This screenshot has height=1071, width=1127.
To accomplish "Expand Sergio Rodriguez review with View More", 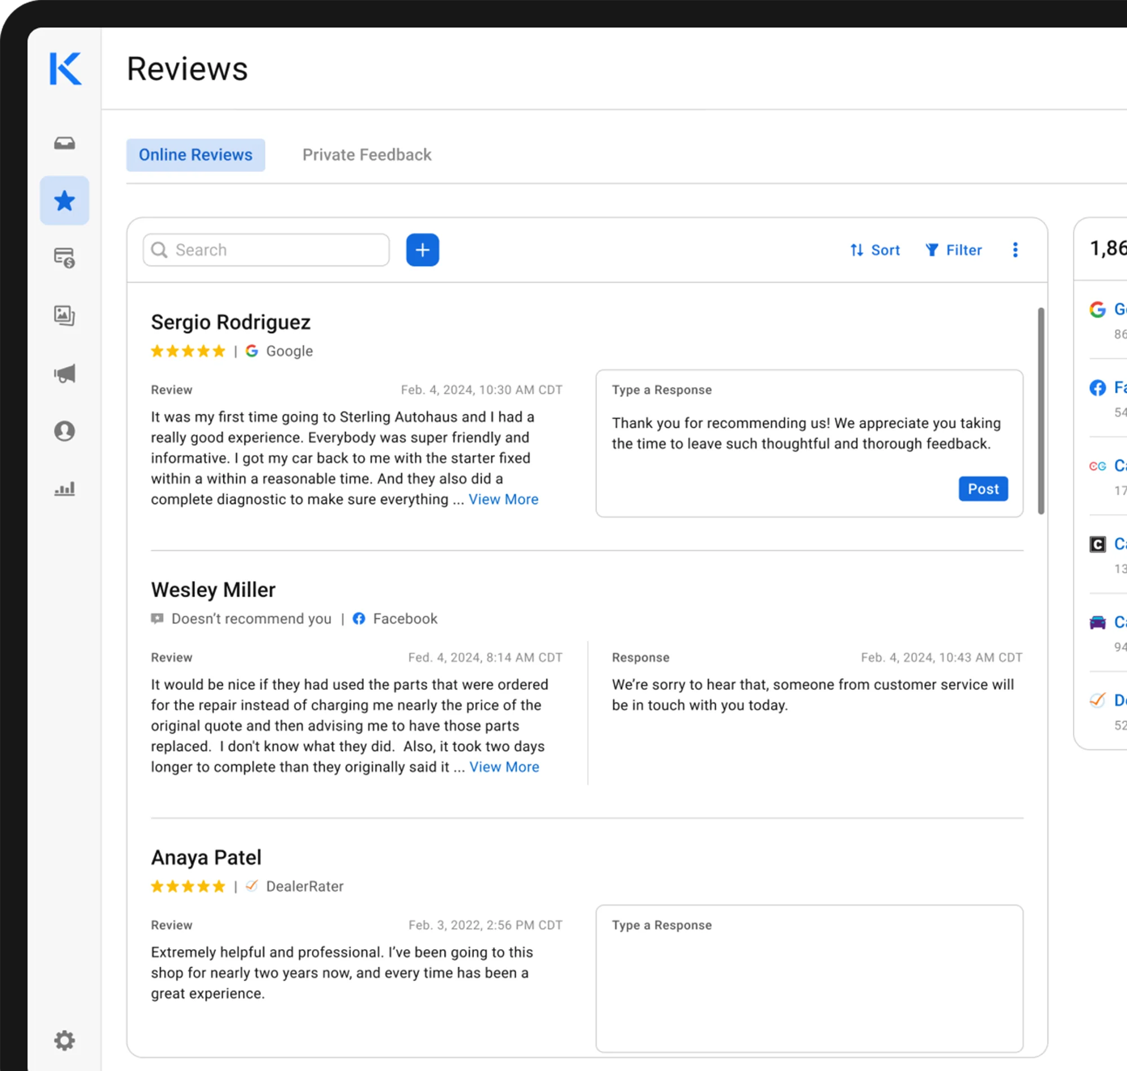I will [x=503, y=499].
